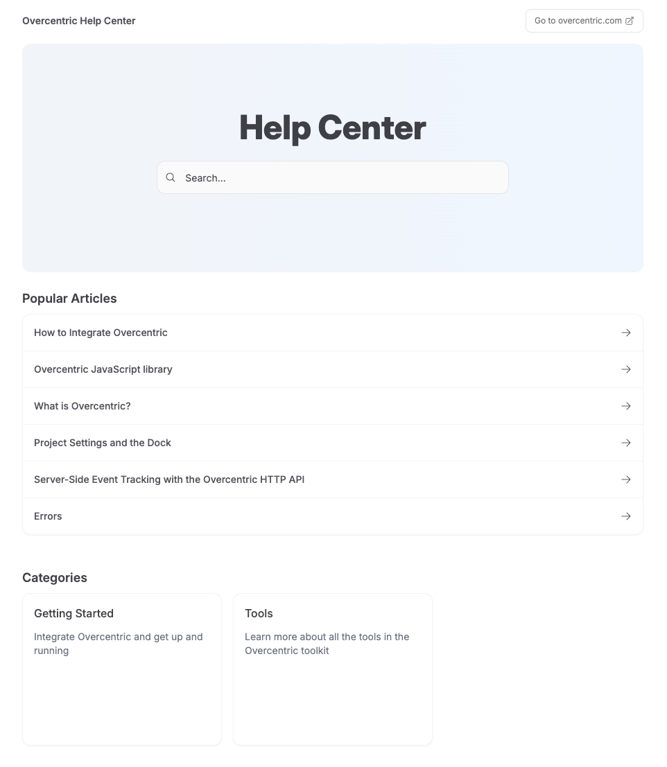Click arrow beside Project Settings and the Dock
667x767 pixels.
[x=626, y=443]
